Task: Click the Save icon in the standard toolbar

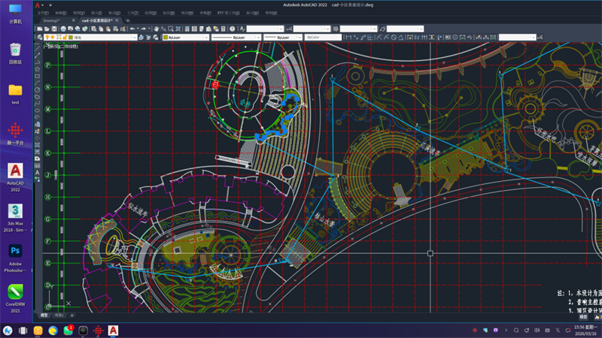Action: pyautogui.click(x=55, y=29)
